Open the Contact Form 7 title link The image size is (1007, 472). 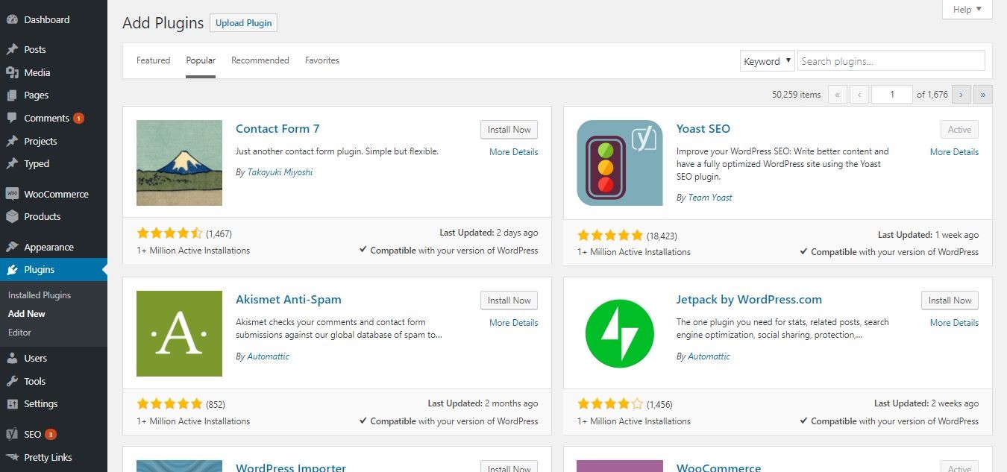pos(277,128)
